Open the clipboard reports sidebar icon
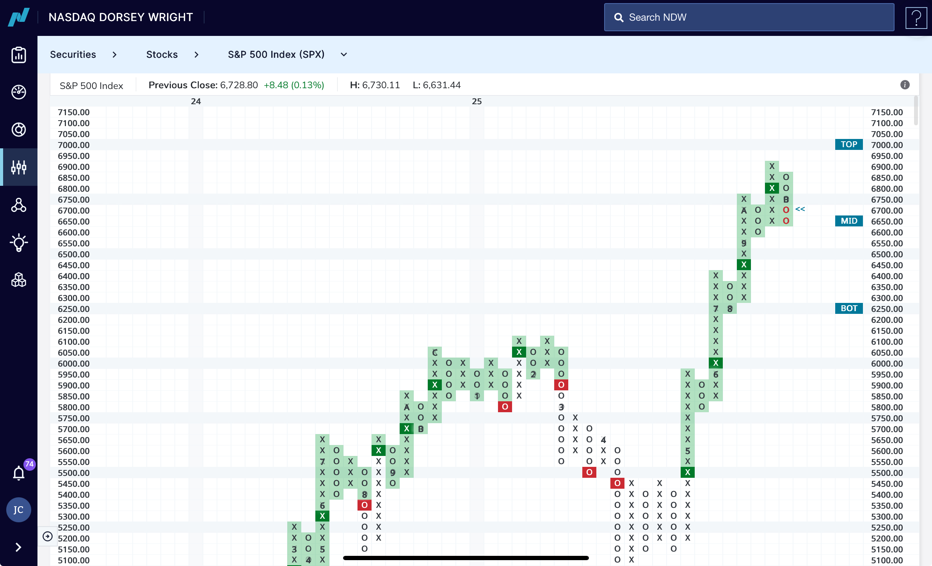Screen dimensions: 932x566 coord(19,55)
